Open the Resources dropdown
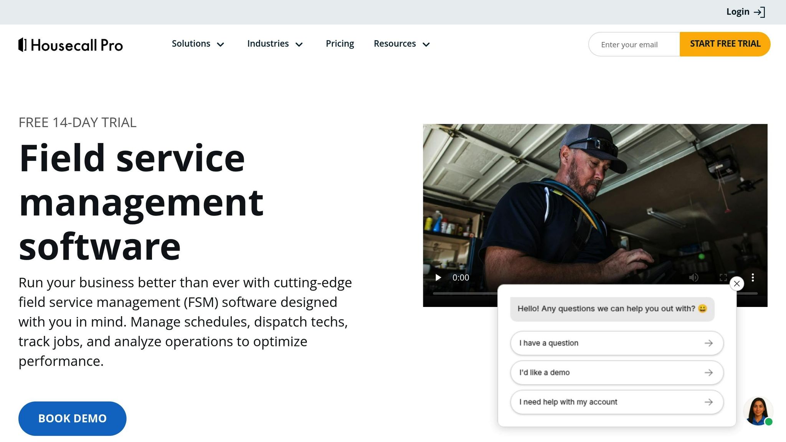Screen dimensions: 786x442 pos(402,44)
